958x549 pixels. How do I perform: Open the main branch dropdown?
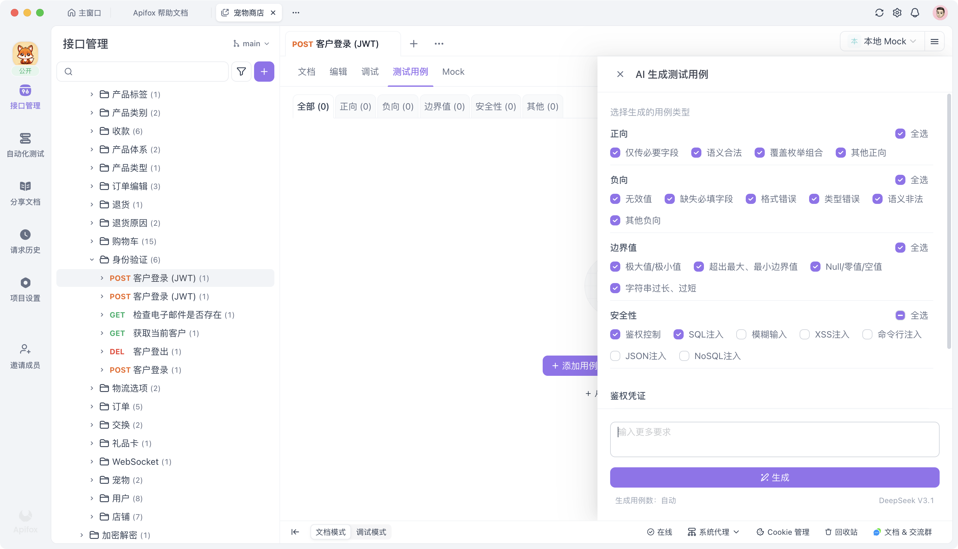tap(251, 43)
